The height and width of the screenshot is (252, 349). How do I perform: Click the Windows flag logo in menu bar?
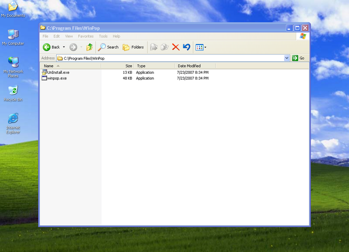pos(303,36)
